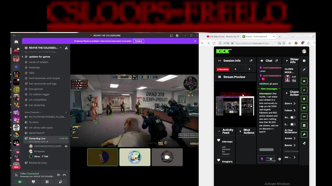Expand the Slow mode option chevron

tap(294, 104)
